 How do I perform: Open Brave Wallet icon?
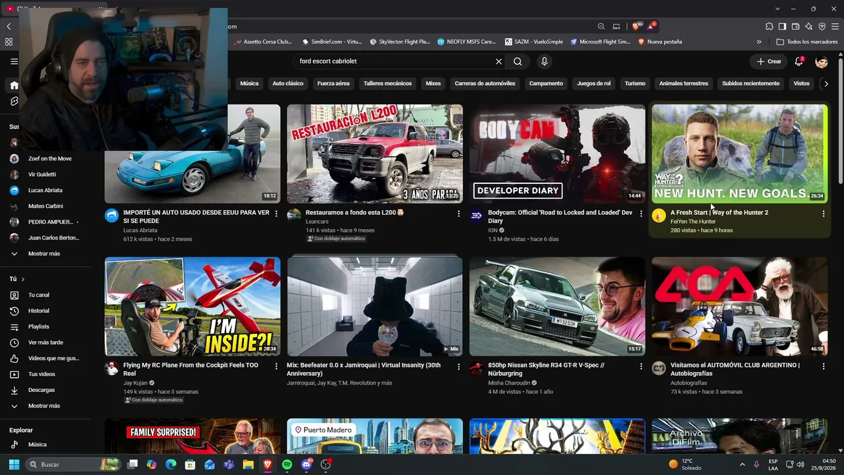795,26
